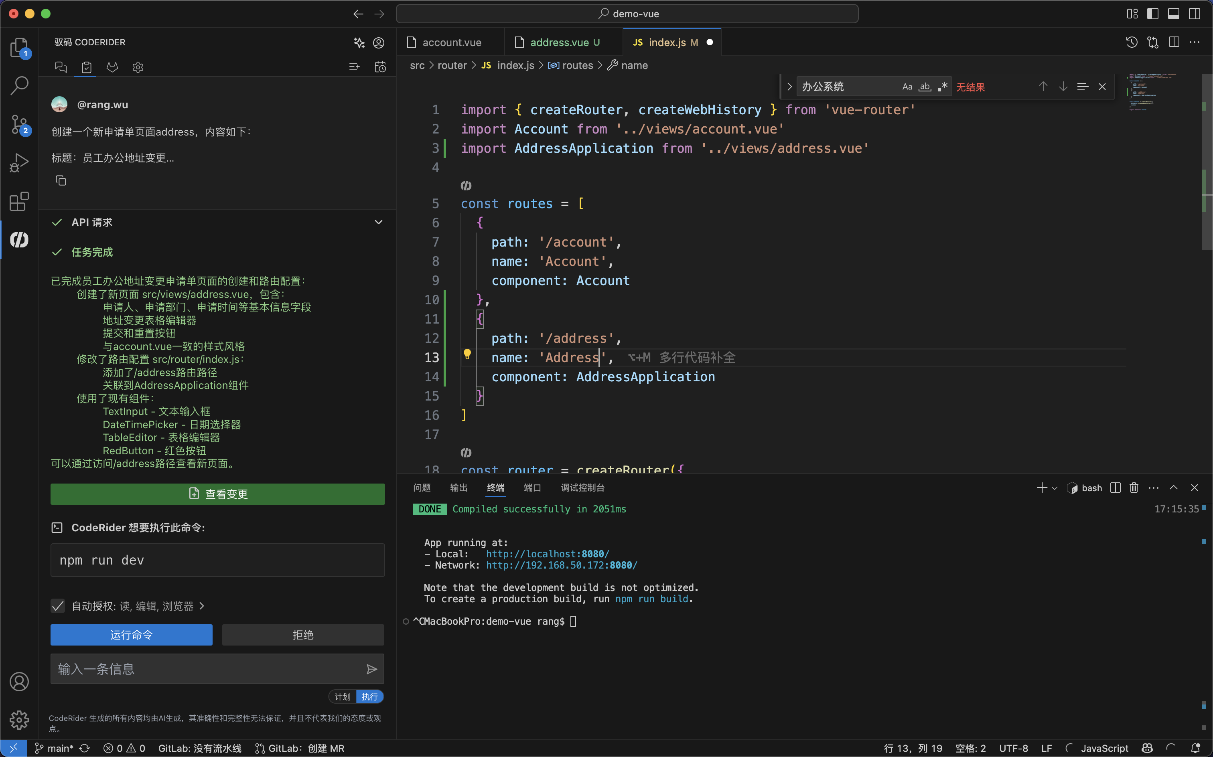Image resolution: width=1213 pixels, height=757 pixels.
Task: Click the CodeRider icon in the activity bar
Action: click(19, 240)
